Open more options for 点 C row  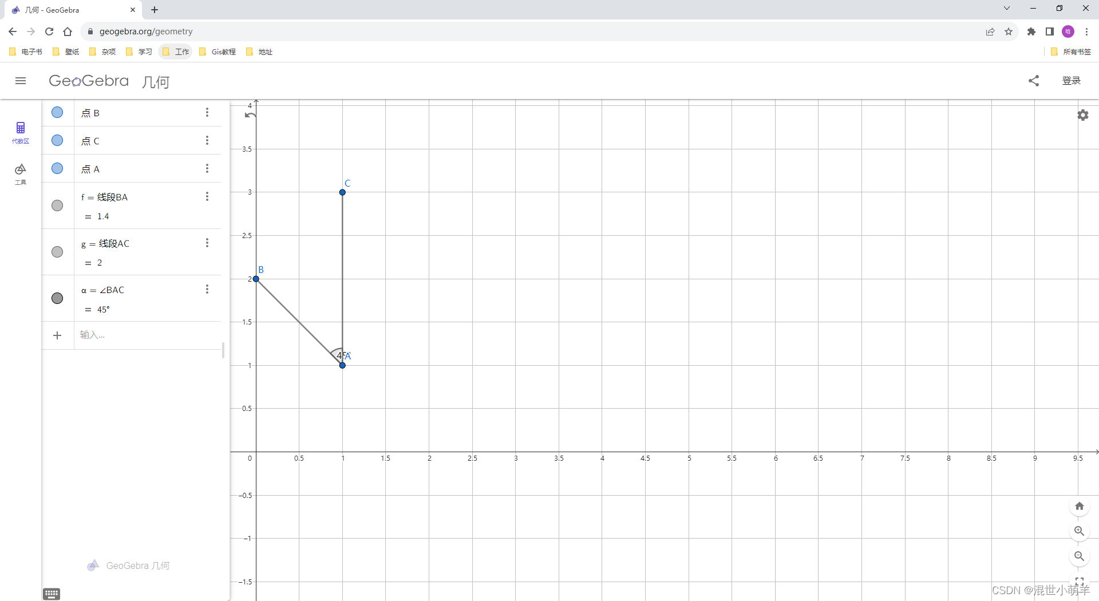coord(207,140)
